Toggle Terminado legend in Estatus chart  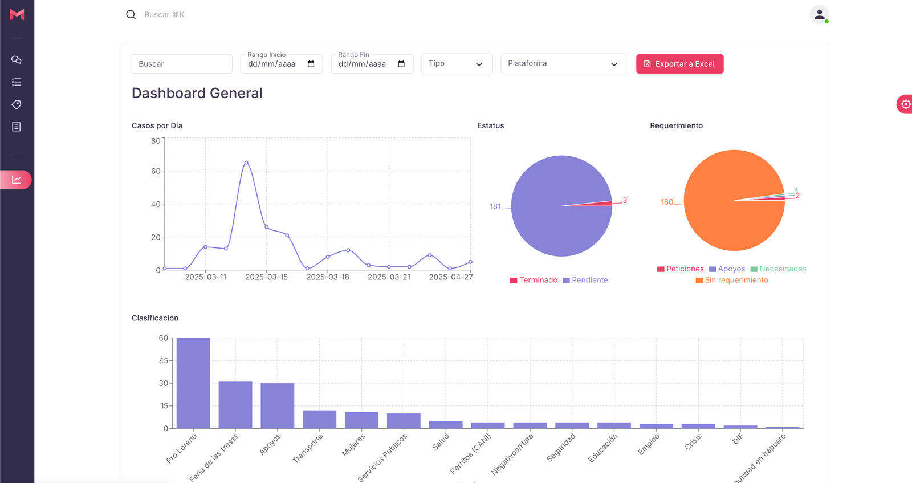click(534, 280)
